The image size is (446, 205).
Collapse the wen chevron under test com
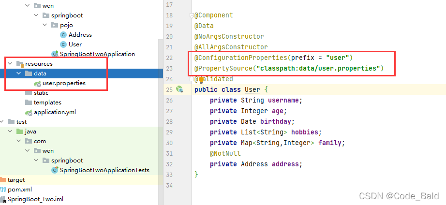pyautogui.click(x=28, y=151)
